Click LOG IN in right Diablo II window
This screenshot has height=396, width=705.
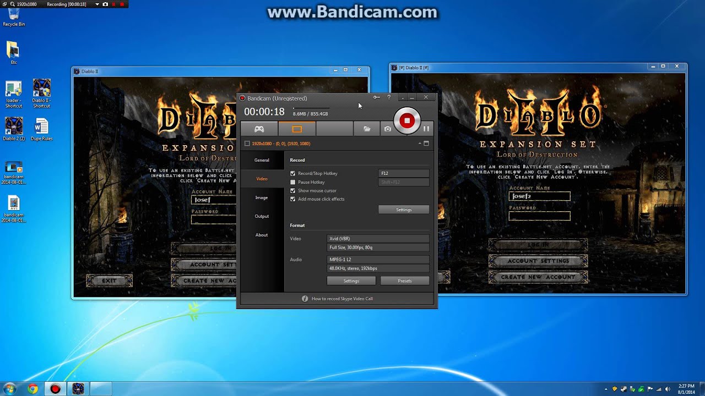(x=538, y=244)
